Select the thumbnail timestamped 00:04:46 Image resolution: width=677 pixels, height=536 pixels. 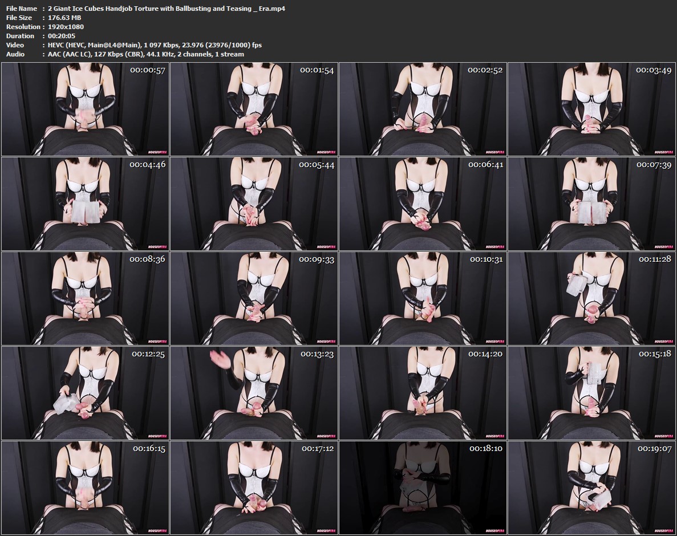click(x=85, y=204)
